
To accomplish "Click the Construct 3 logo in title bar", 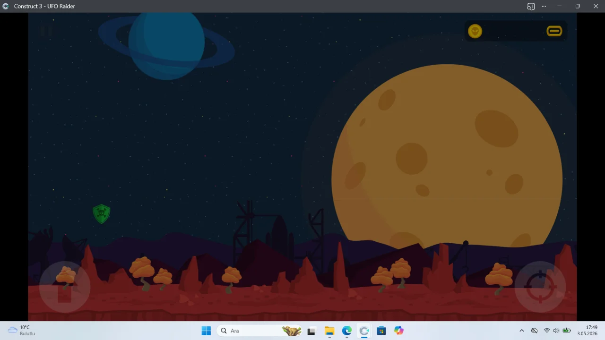I will tap(5, 6).
